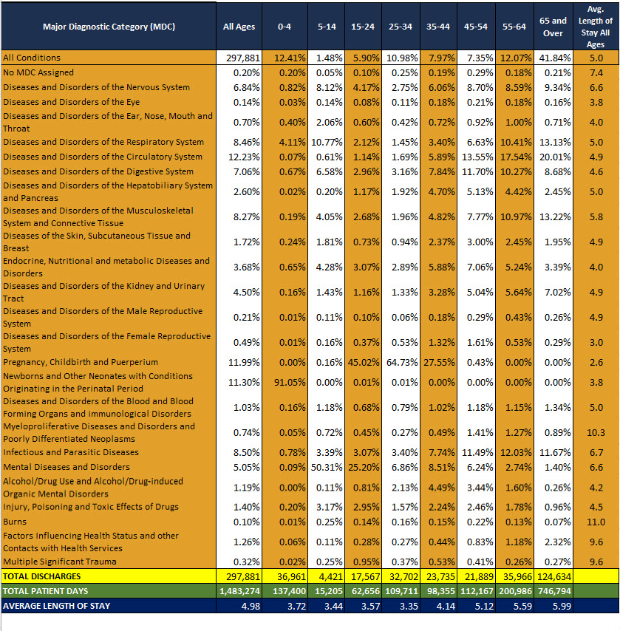Click the 0-4 age group header
Viewport: 620px width, 631px height.
(x=285, y=27)
